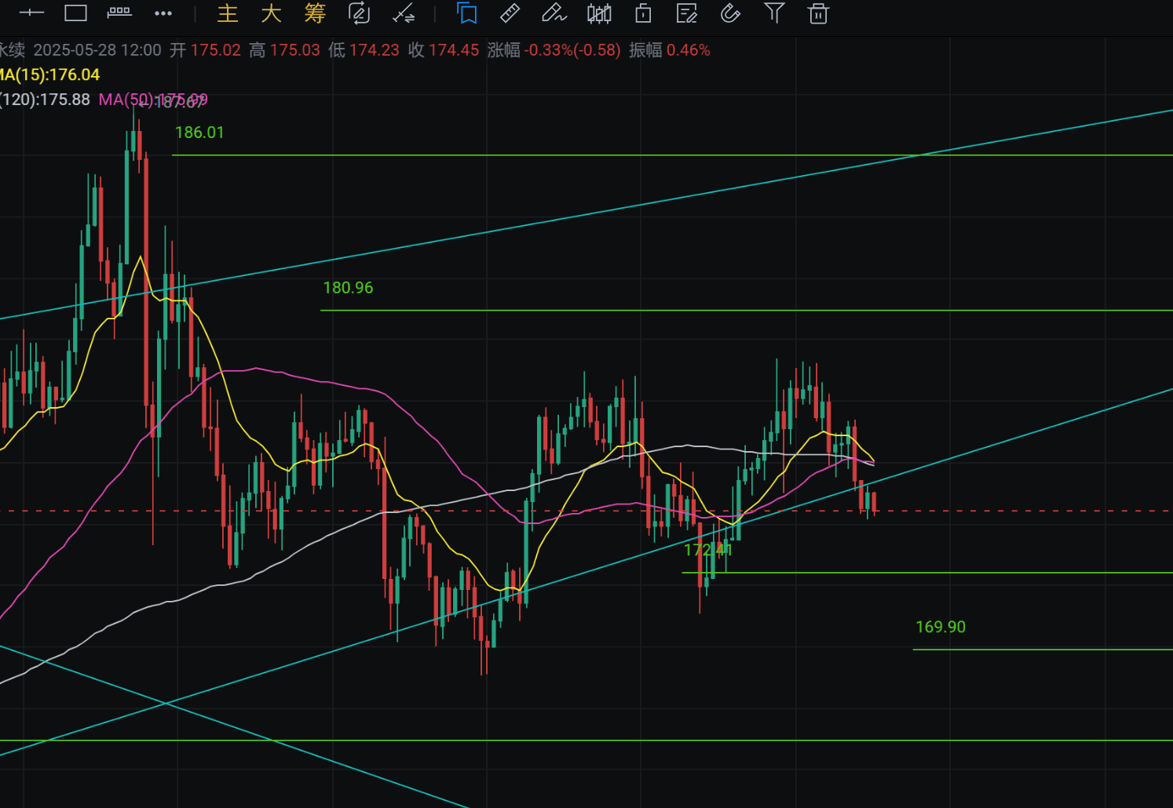
Task: Toggle the magnet snap tool
Action: coord(730,13)
